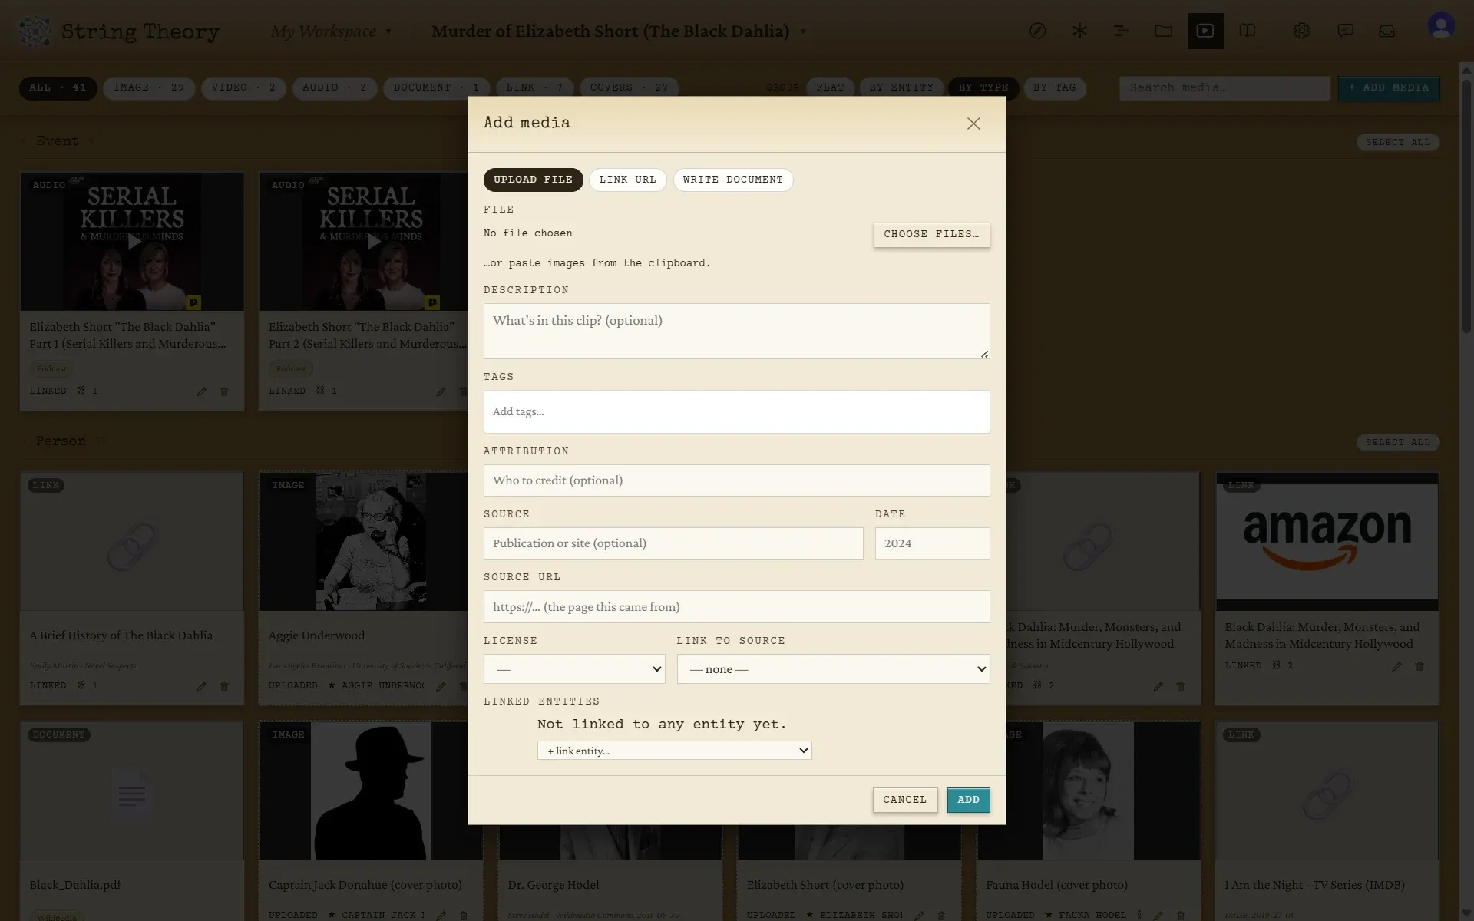Delete the amazon thumbnail Black Dahlia book card
Screen dimensions: 1474x921
point(1419,666)
